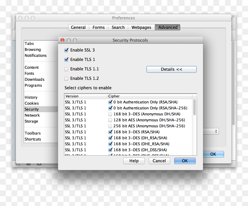This screenshot has height=206, width=248.
Task: Uncheck 0 bit Authentication Only (RSA/SHA) cipher
Action: 110,102
